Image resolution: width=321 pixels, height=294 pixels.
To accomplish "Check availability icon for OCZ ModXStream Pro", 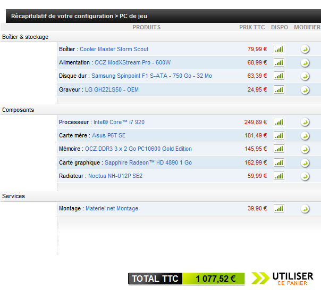I will 279,62.
